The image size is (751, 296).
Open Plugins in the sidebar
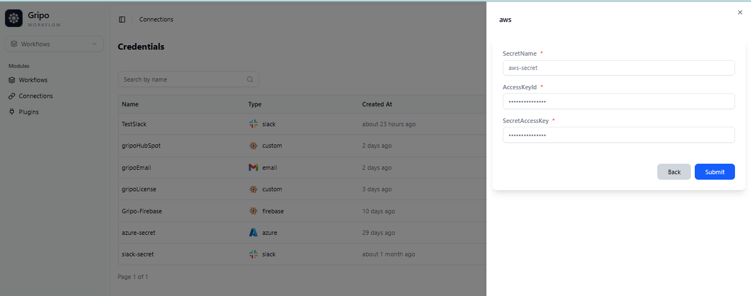coord(29,112)
